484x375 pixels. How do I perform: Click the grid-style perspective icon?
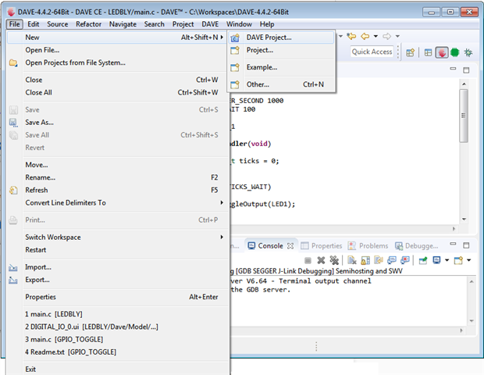click(428, 52)
